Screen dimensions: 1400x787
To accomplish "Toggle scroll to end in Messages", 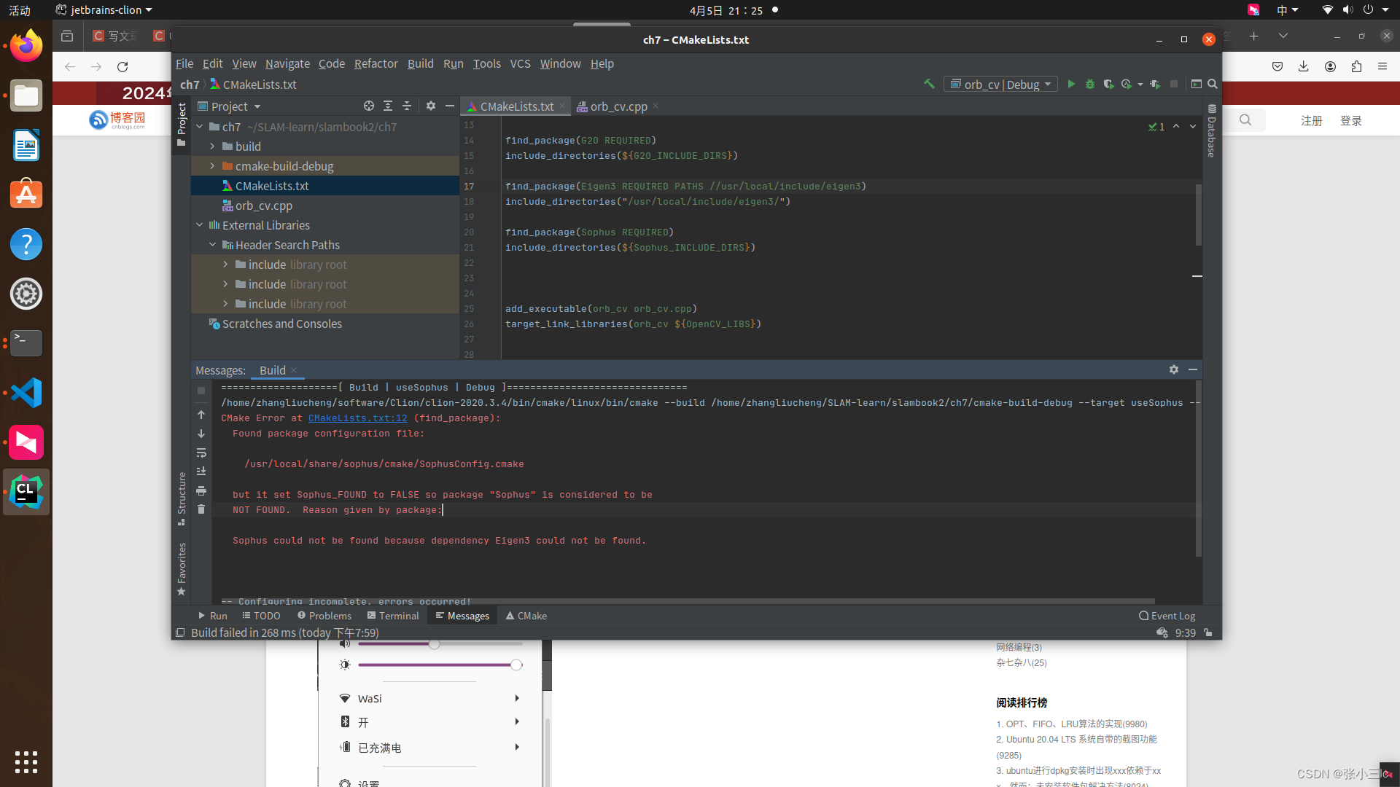I will pos(201,471).
